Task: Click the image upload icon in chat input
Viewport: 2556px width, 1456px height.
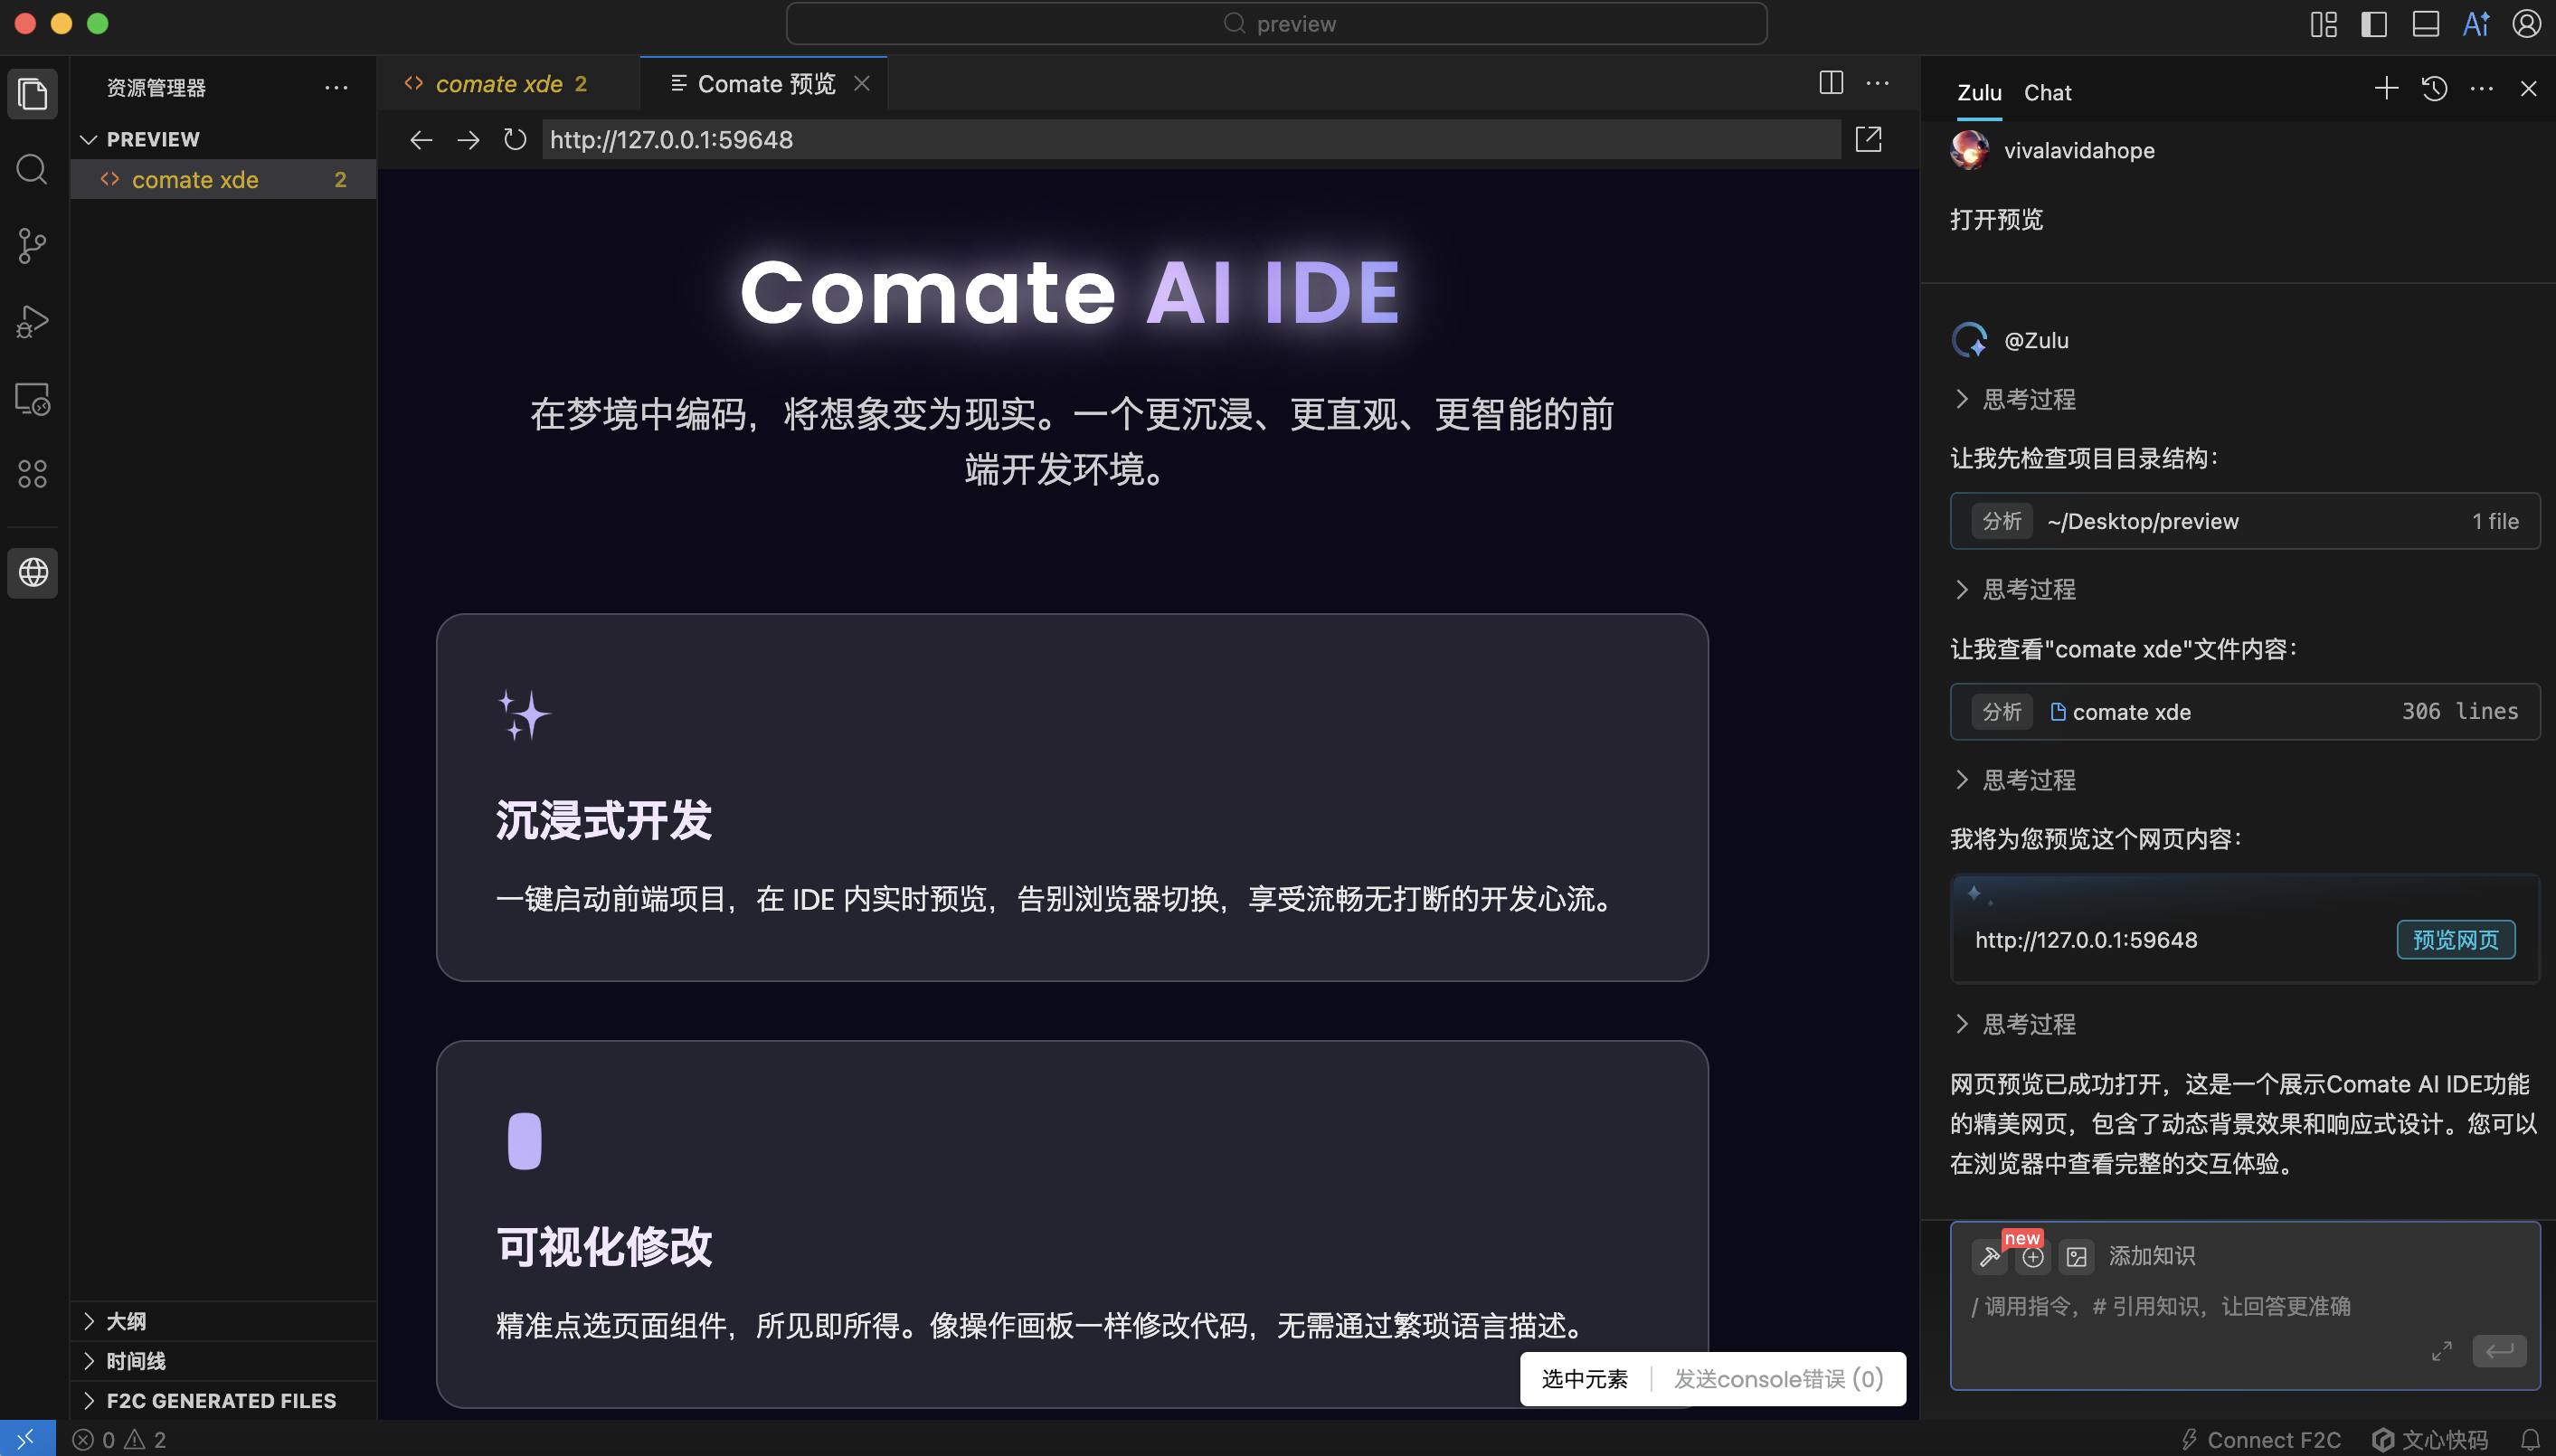Action: click(x=2076, y=1257)
